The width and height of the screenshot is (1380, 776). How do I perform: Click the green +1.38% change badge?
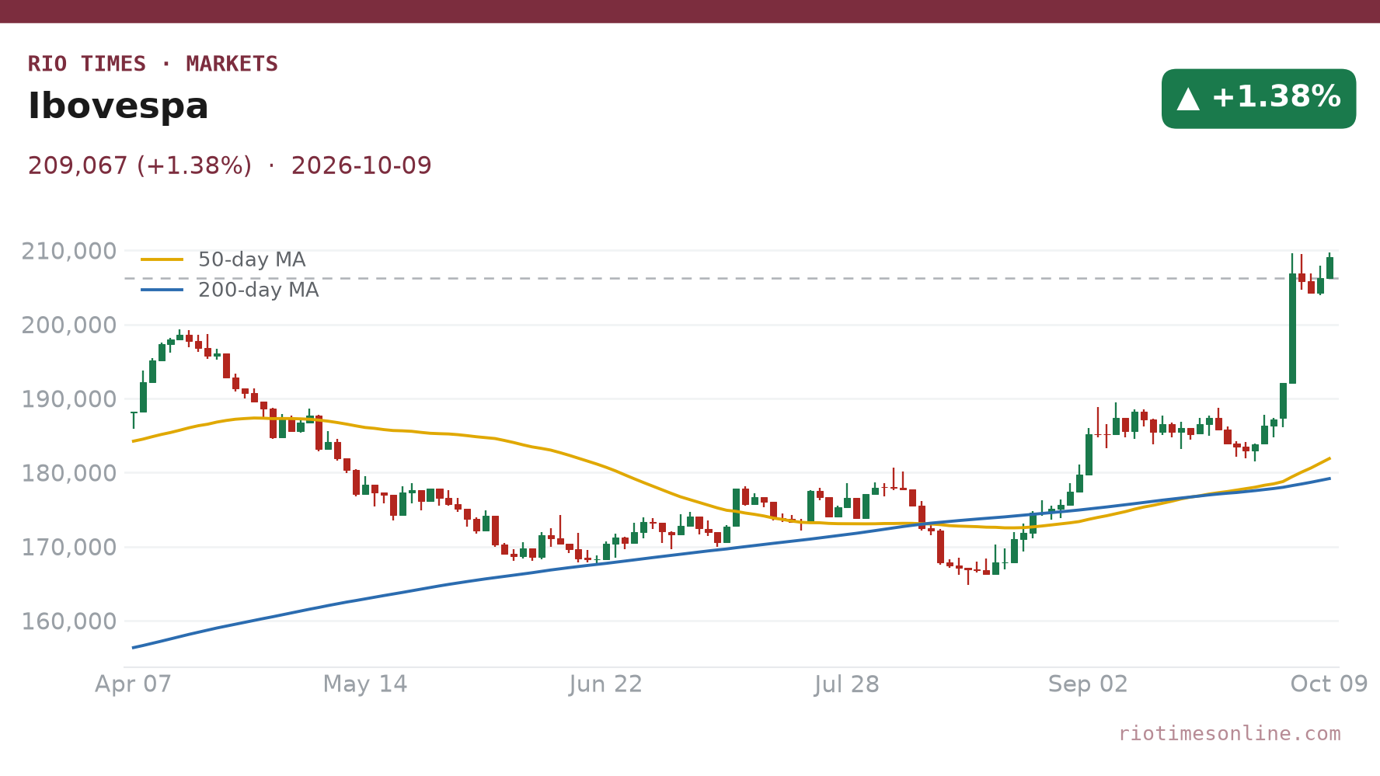tap(1259, 99)
